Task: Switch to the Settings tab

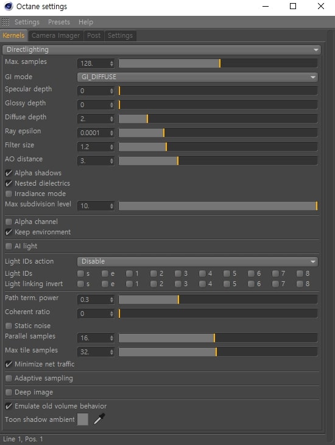Action: pyautogui.click(x=120, y=35)
